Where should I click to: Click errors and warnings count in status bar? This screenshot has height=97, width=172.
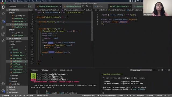pos(18,96)
